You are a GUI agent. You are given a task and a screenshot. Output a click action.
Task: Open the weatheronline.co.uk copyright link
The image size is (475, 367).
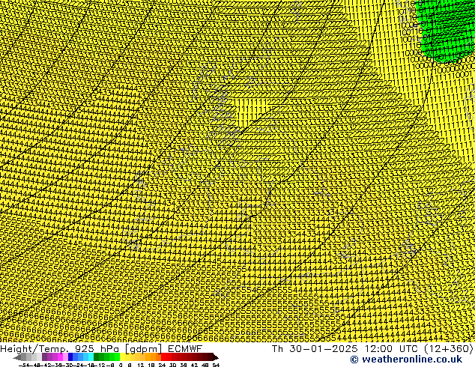coord(406,360)
